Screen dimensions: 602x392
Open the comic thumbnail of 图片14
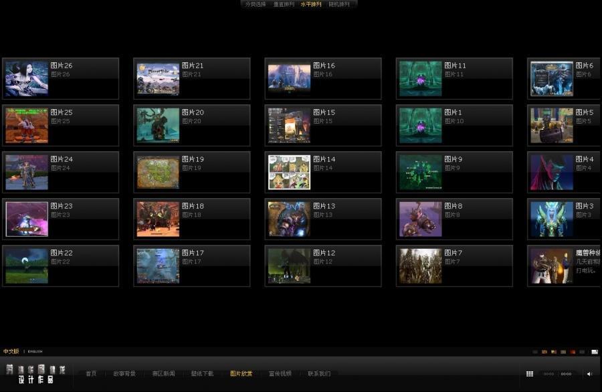coord(290,173)
